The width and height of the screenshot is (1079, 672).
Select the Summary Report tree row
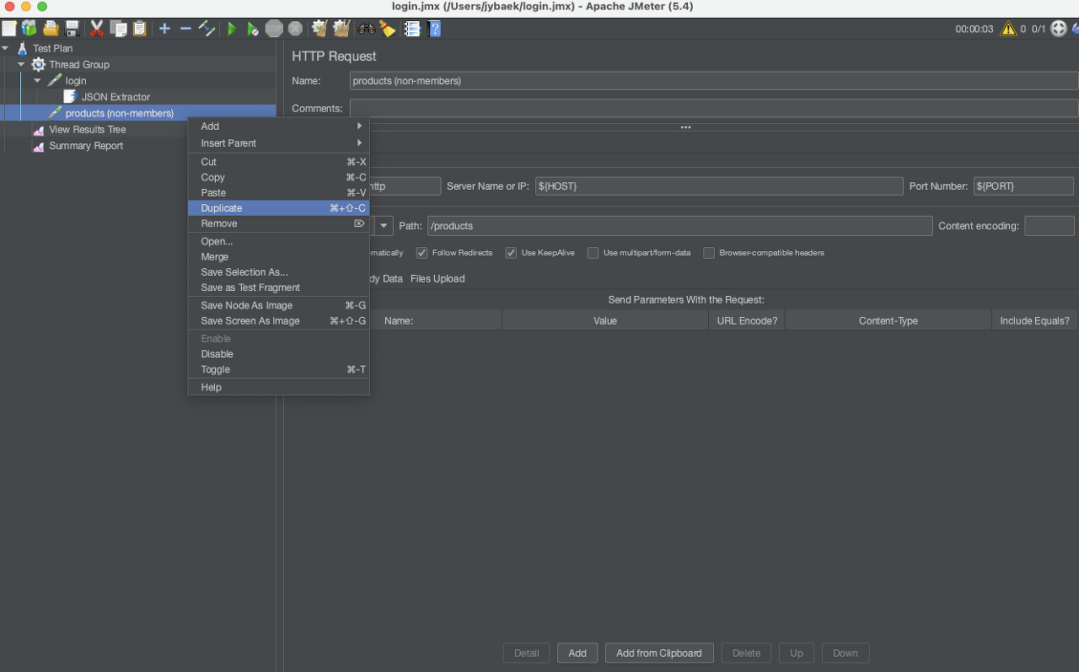[137, 146]
